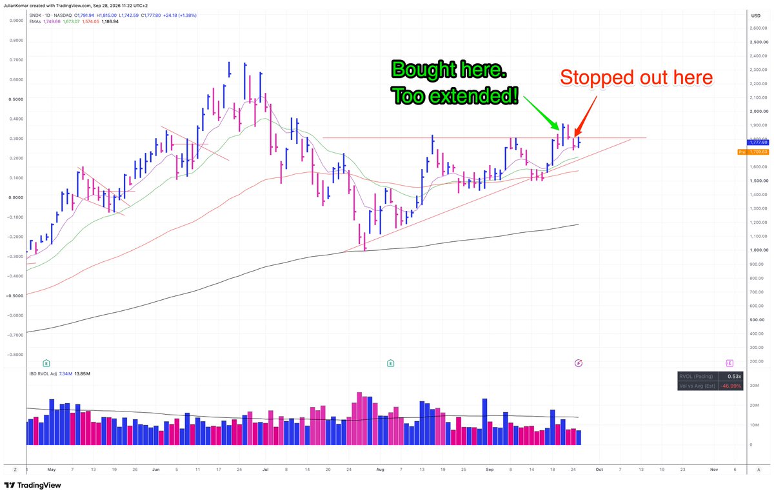Click the earnings marker near May
This screenshot has width=774, height=496.
[x=46, y=363]
